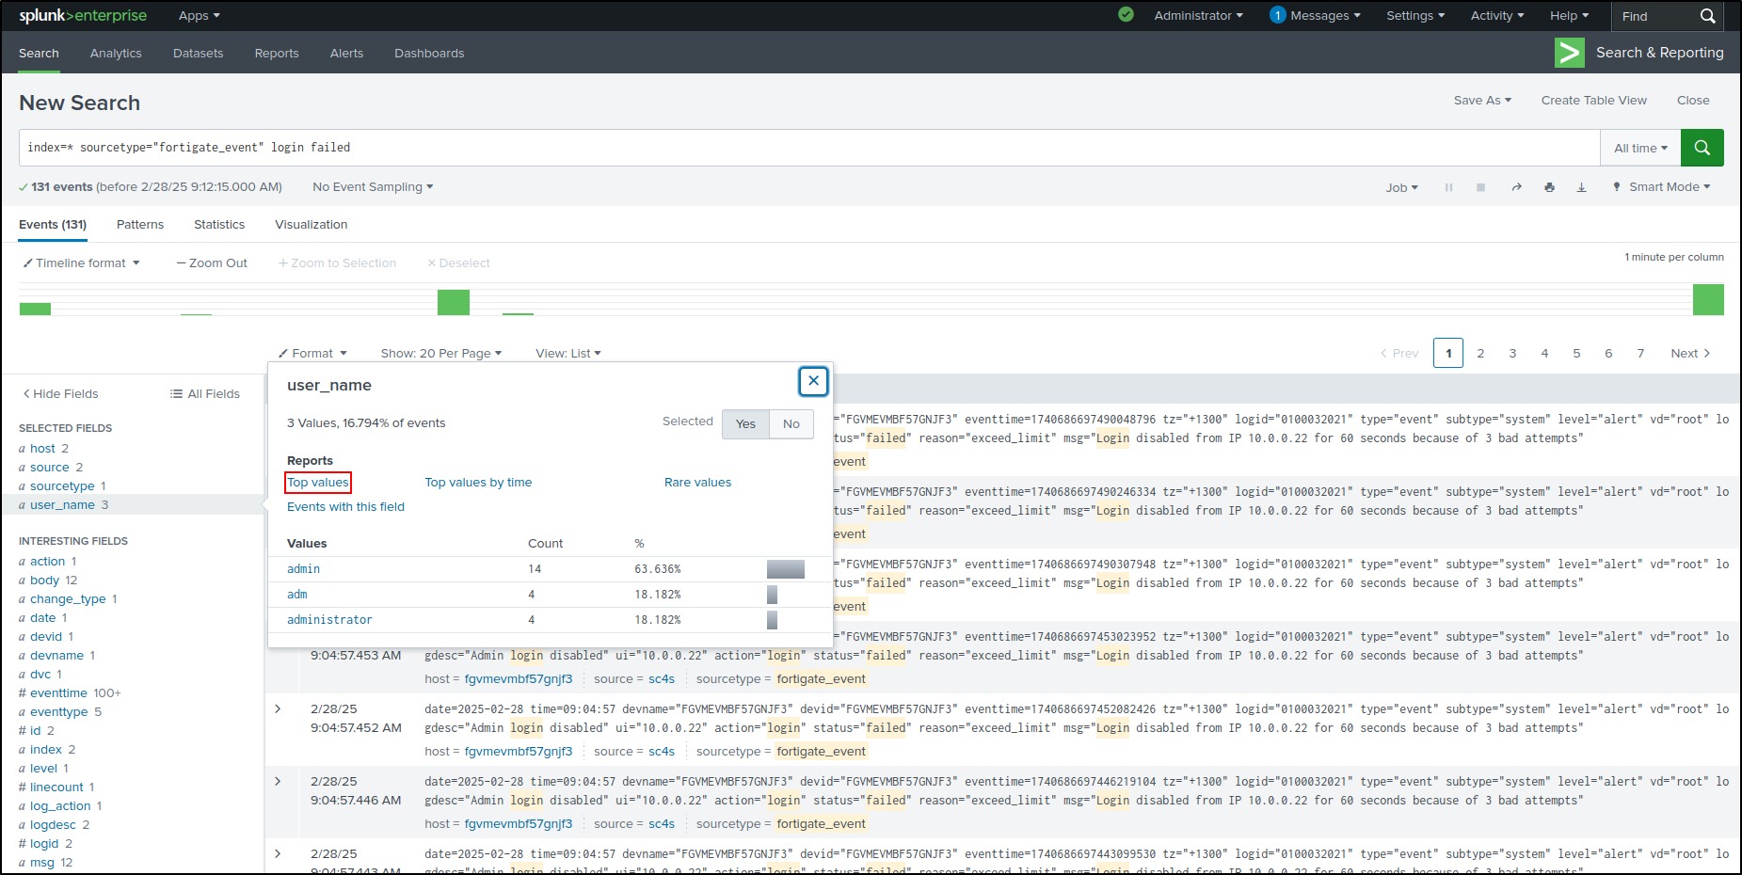1742x875 pixels.
Task: Click the Search & Reporting app icon
Action: coord(1569,53)
